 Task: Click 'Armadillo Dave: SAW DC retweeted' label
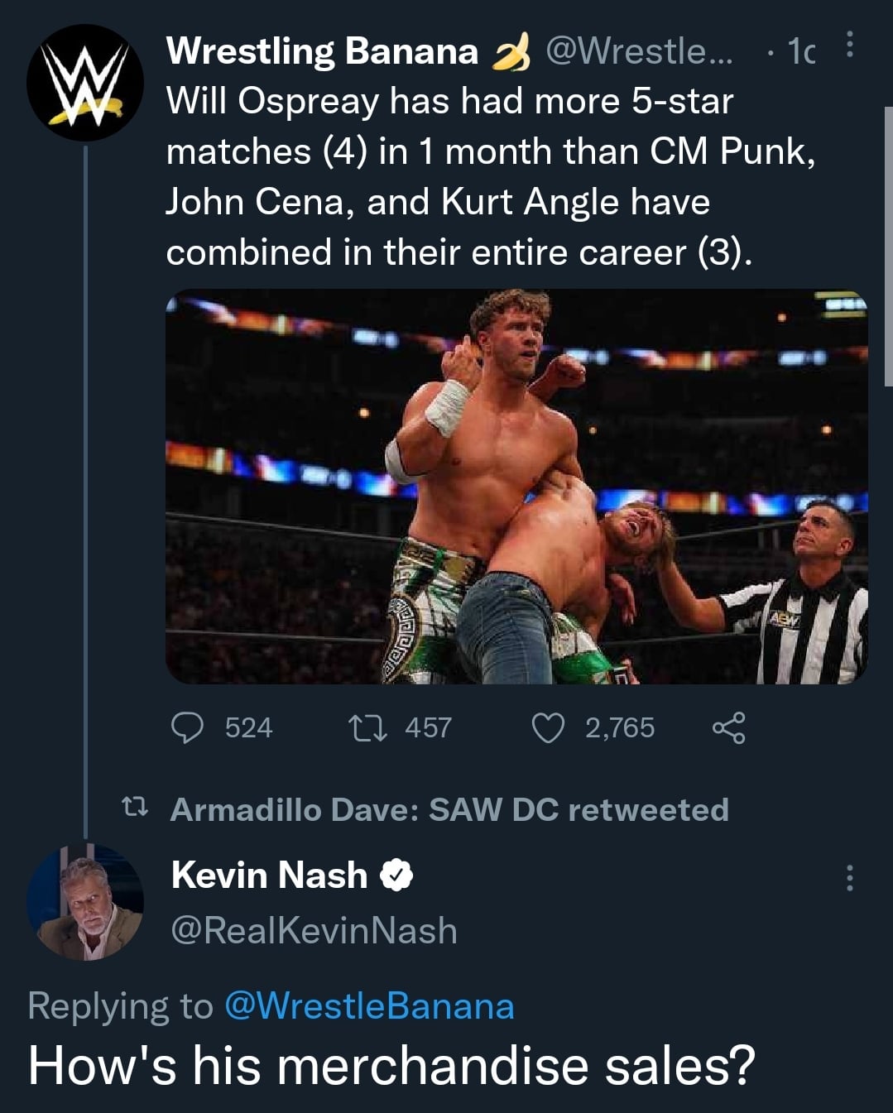coord(449,809)
